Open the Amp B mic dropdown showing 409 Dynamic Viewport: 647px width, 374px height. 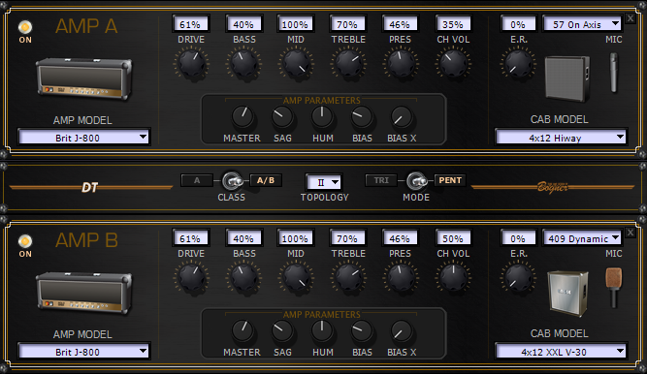(x=582, y=238)
